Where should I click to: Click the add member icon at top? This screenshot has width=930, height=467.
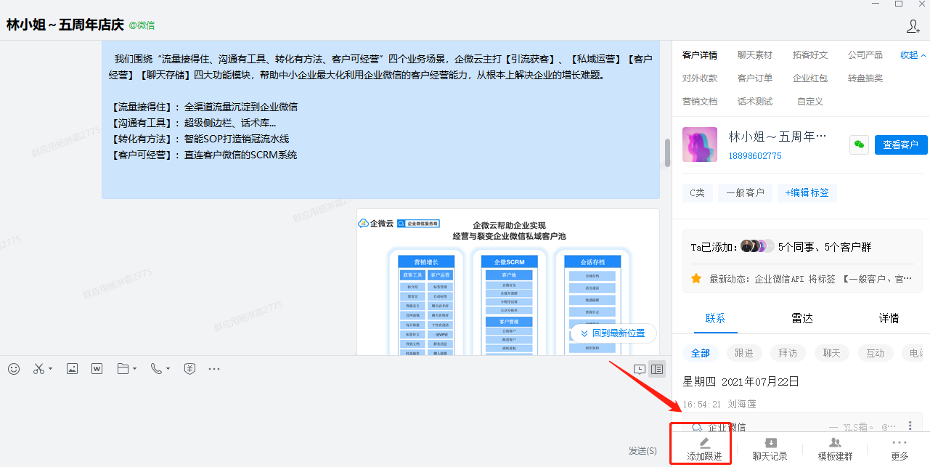point(913,25)
